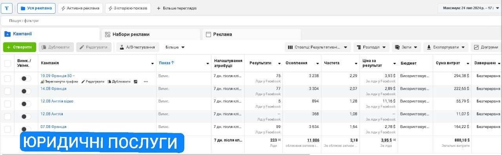Click the Налаштування атрибуції column header
This screenshot has width=502, height=155.
click(x=228, y=63)
